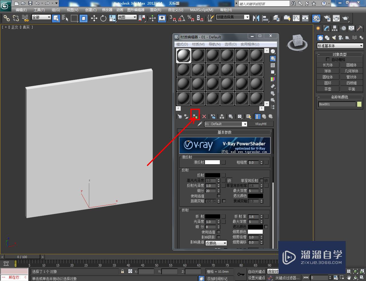The image size is (366, 281).
Task: Toggle the 锁 button beside 高光光泽度
Action: [229, 181]
